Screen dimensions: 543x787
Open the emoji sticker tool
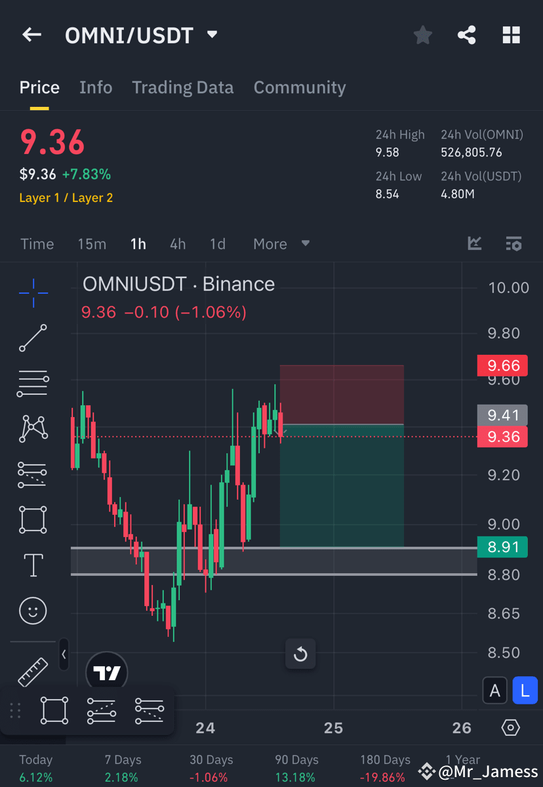33,611
